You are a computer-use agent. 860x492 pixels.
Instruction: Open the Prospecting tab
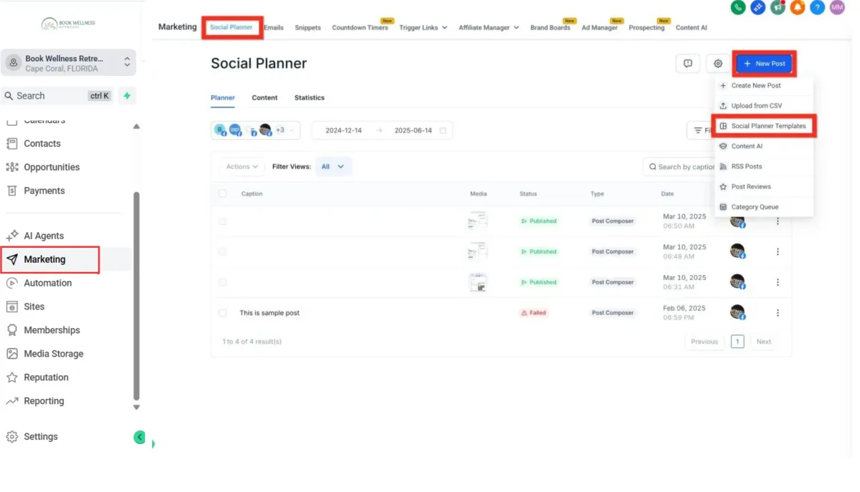(x=646, y=27)
